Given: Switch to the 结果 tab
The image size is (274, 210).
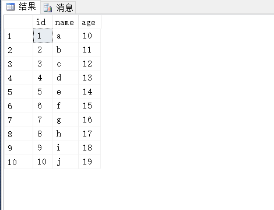Looking at the screenshot, I should click(x=21, y=7).
